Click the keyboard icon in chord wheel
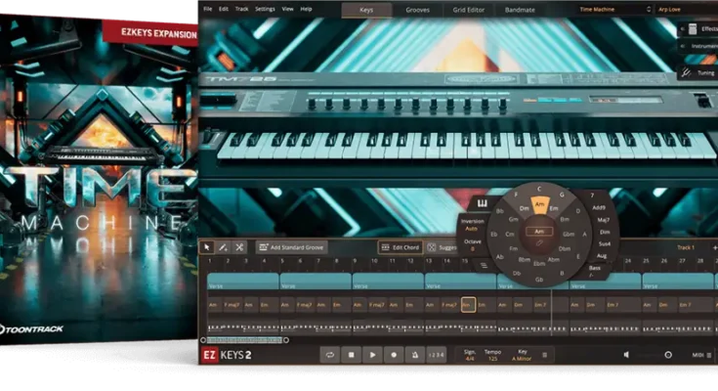Viewport: 718px width, 391px height. pyautogui.click(x=481, y=203)
